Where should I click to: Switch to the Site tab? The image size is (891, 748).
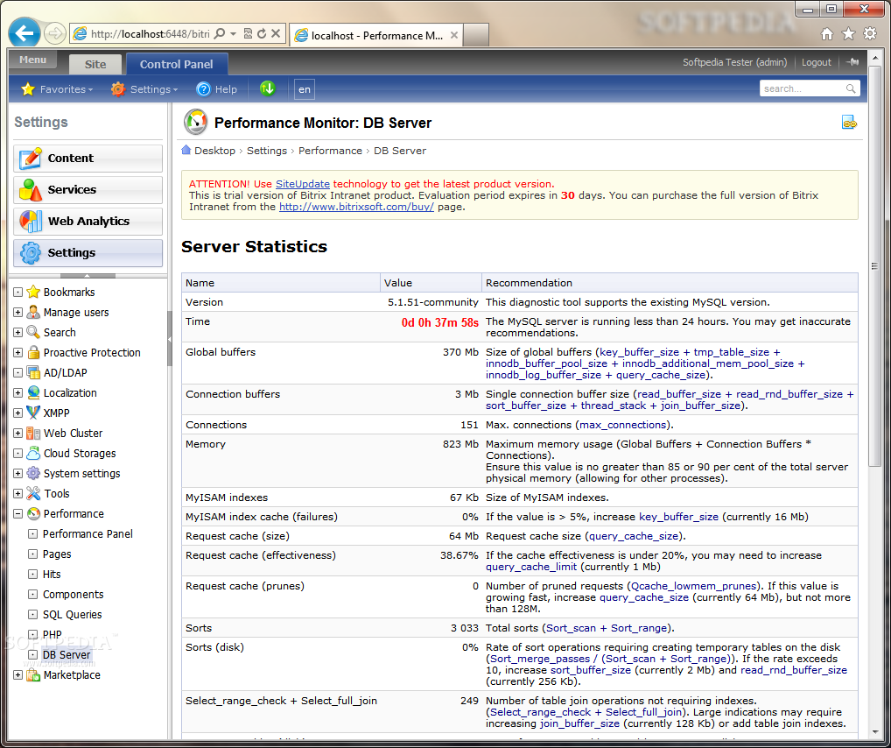(x=95, y=64)
